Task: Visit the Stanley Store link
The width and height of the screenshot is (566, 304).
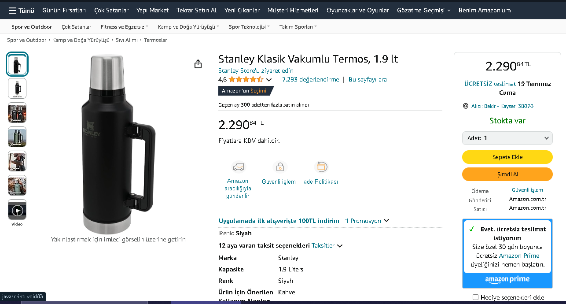Action: click(x=256, y=70)
